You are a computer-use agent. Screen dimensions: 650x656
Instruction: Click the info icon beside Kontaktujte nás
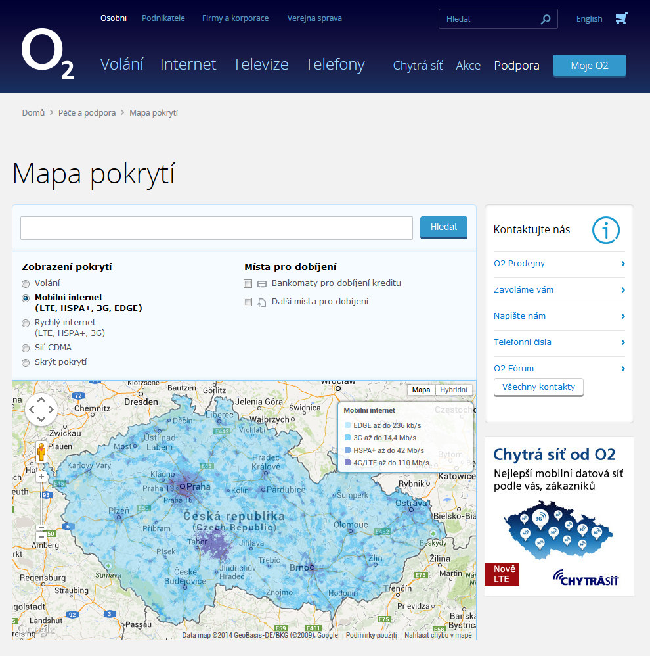[606, 229]
